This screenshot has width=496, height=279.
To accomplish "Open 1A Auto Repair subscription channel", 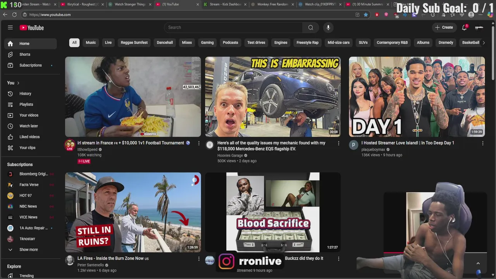I will pos(31,228).
